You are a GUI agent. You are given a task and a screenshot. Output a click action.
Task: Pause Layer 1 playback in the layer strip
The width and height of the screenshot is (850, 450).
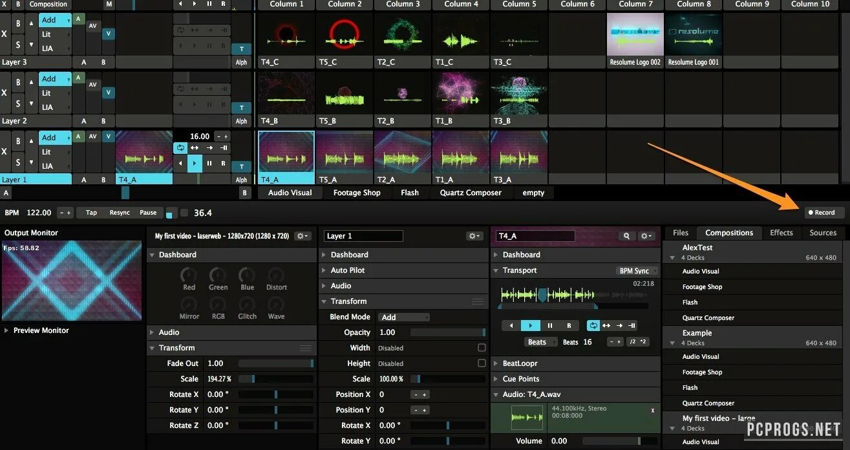(x=209, y=164)
